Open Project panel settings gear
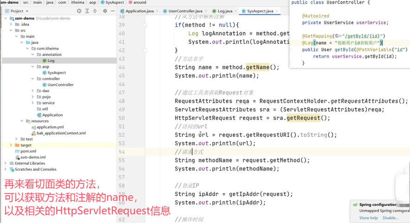The image size is (410, 223). tap(105, 11)
